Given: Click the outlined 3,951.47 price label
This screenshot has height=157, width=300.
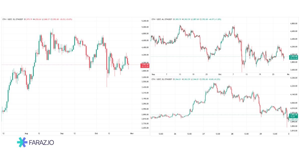Looking at the screenshot, I should tap(293, 119).
